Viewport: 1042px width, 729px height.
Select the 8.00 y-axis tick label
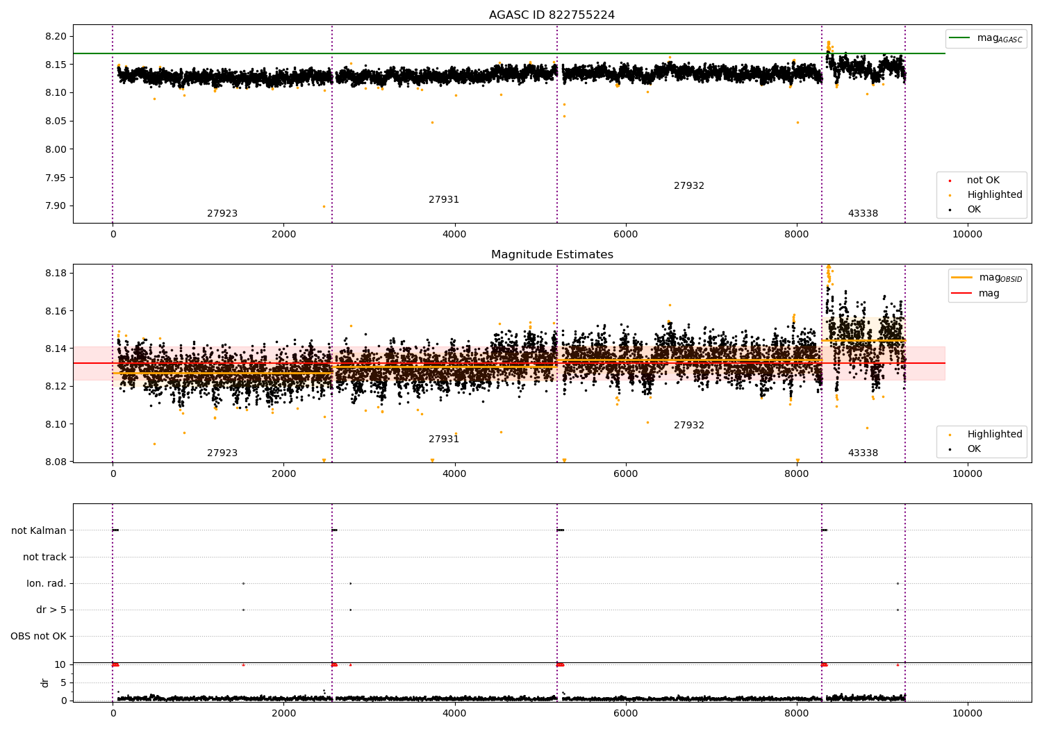[x=57, y=149]
